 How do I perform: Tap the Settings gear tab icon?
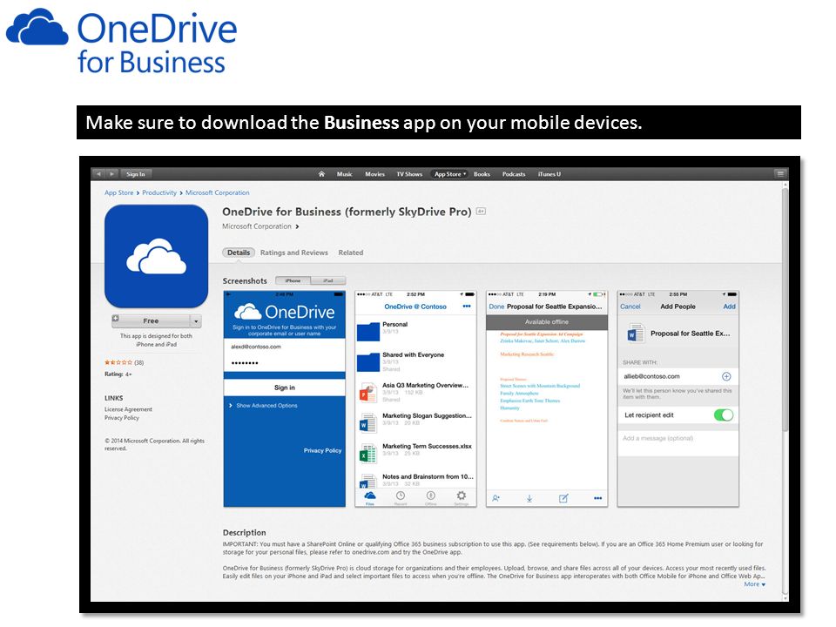[462, 497]
